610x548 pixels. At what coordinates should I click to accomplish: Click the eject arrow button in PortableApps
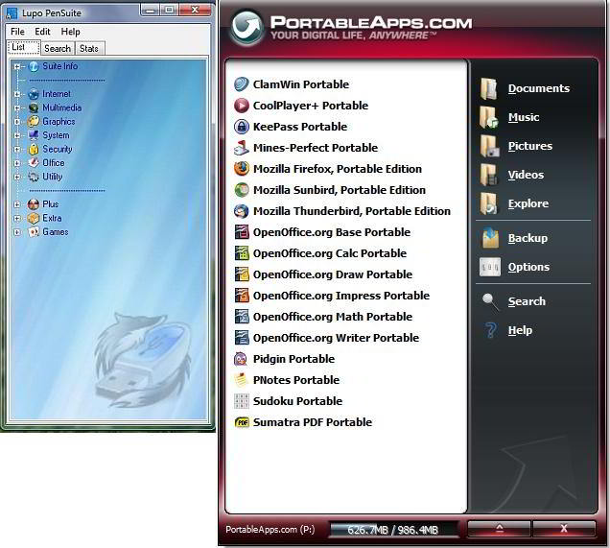point(500,529)
